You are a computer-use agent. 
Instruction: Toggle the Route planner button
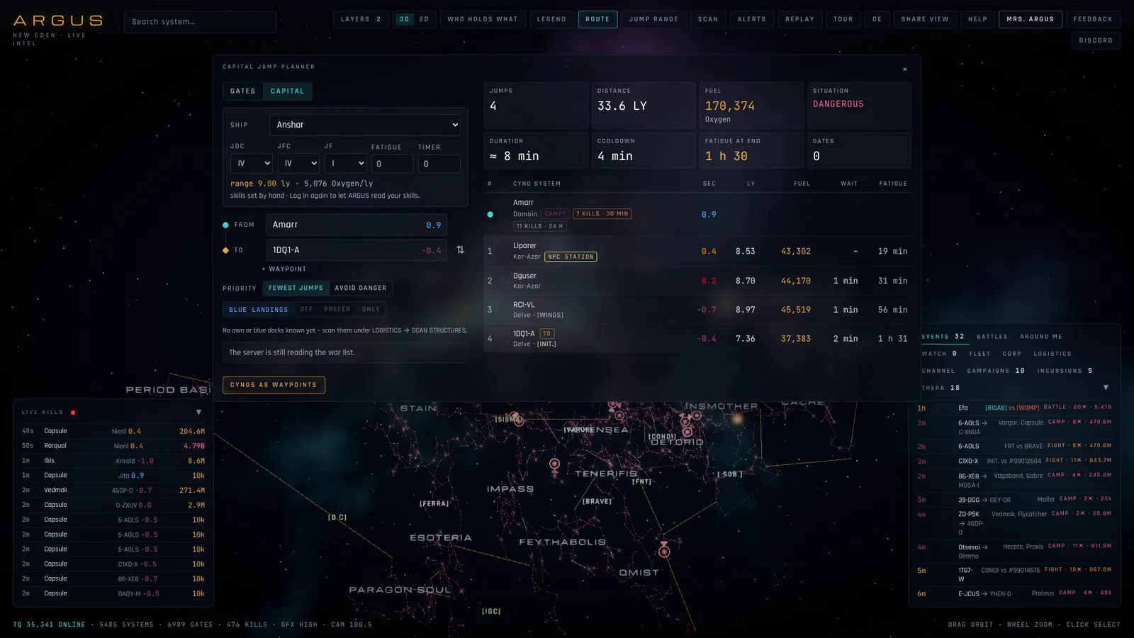pos(597,19)
